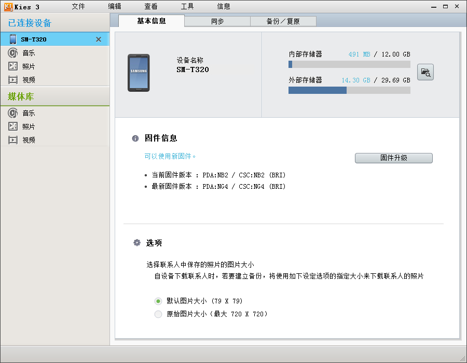
Task: Open the 编辑 menu
Action: [x=115, y=7]
